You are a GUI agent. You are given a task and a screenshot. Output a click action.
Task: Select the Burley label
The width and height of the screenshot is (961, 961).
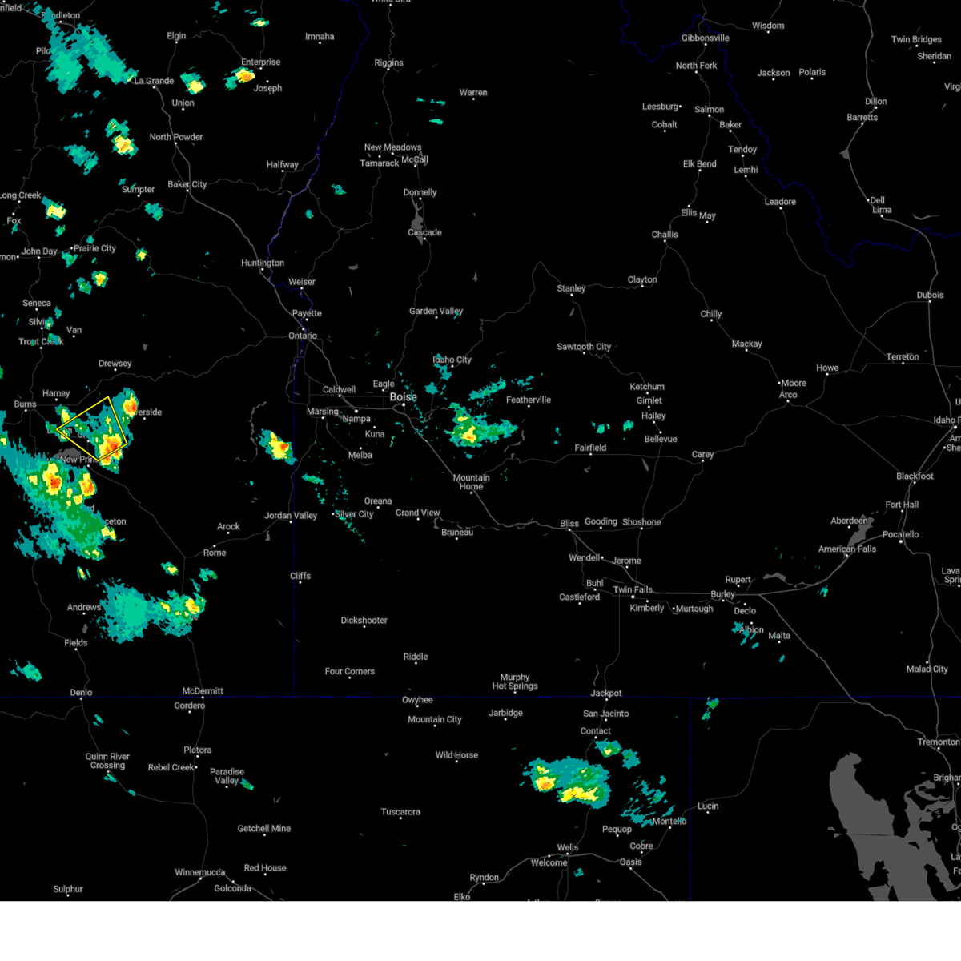pyautogui.click(x=722, y=594)
